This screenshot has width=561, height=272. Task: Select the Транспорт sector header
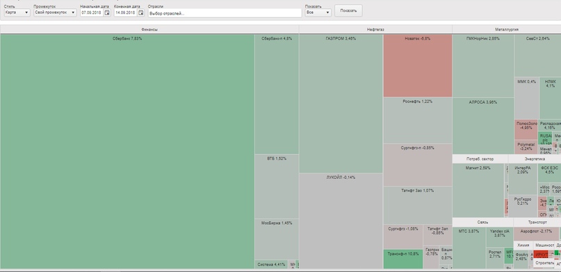click(537, 222)
